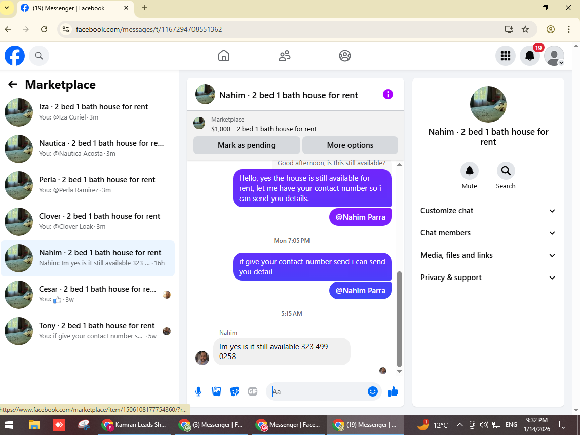Send a voice clip with microphone icon
Image resolution: width=580 pixels, height=435 pixels.
pos(198,391)
